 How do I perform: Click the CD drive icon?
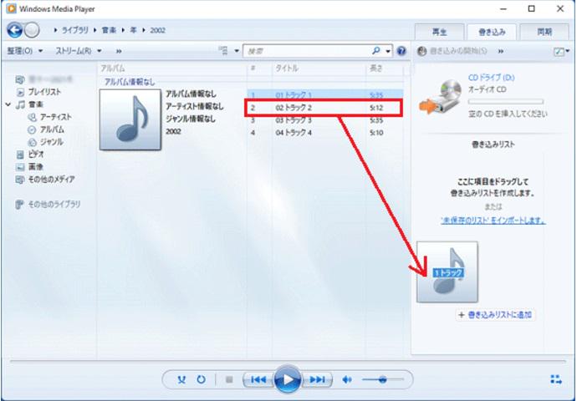[440, 96]
